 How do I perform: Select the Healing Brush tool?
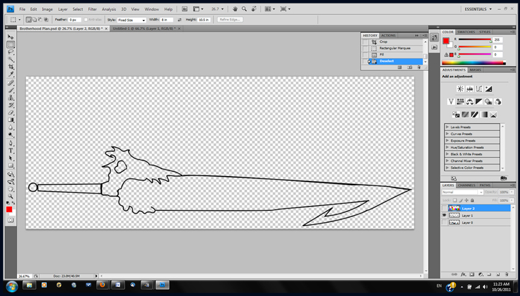click(x=11, y=83)
